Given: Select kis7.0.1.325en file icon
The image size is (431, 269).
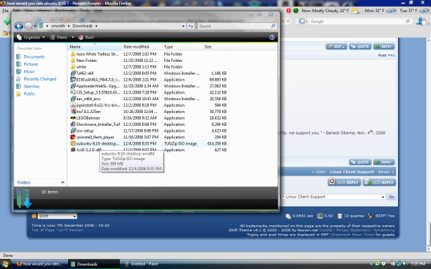Looking at the screenshot, I should click(x=73, y=112).
